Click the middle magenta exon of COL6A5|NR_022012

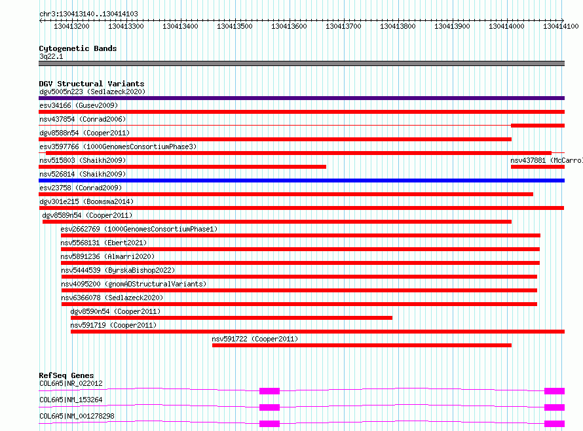click(x=269, y=391)
